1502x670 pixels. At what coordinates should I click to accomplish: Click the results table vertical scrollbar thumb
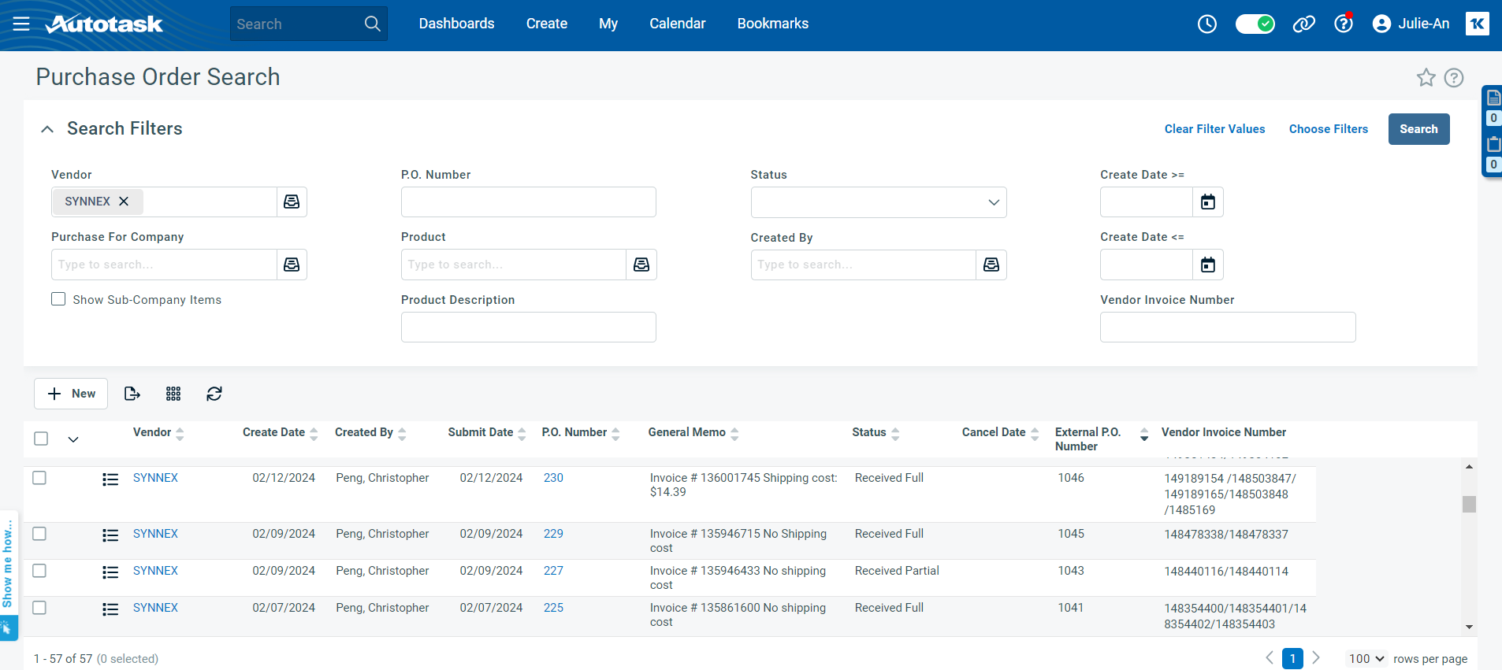1469,504
